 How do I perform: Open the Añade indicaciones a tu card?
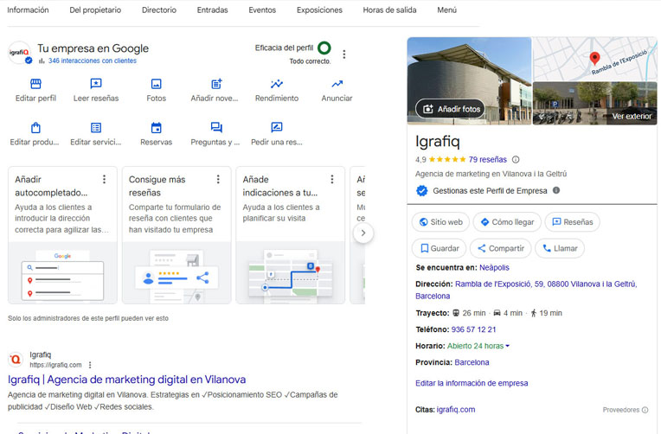tap(291, 235)
